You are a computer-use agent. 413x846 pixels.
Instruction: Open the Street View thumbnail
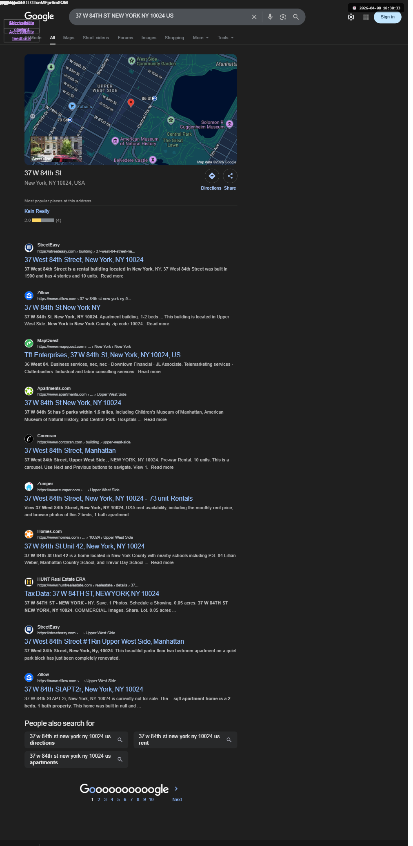click(x=56, y=149)
